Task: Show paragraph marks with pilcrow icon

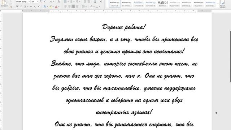Action: [101, 1]
